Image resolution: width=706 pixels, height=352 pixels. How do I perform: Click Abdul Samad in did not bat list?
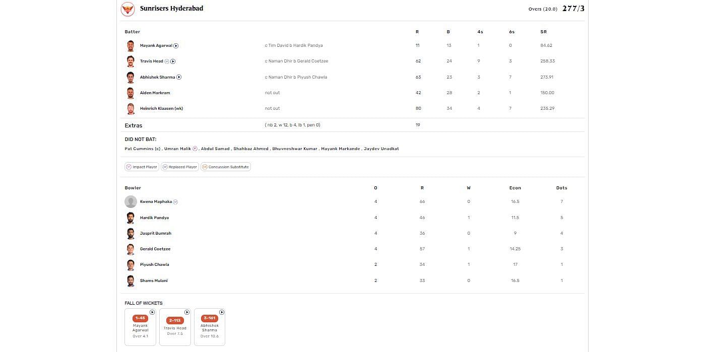[215, 149]
